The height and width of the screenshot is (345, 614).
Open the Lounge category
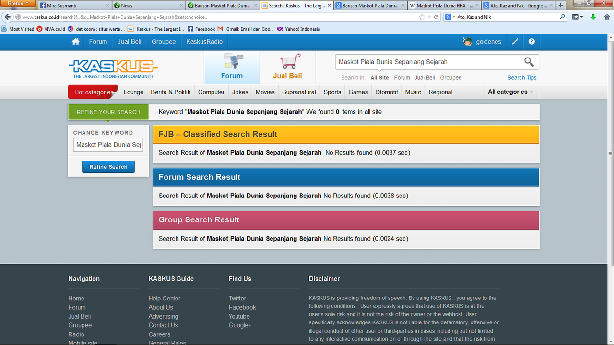coord(133,92)
